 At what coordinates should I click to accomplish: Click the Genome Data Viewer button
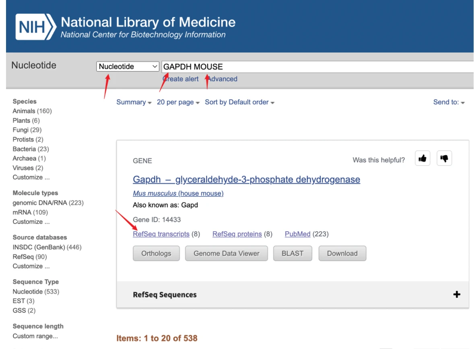(227, 253)
